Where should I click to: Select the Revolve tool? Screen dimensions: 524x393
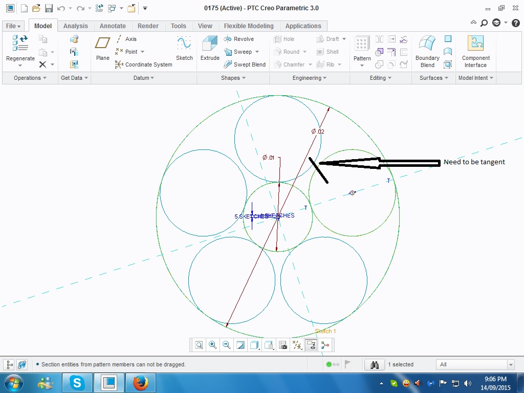tap(238, 39)
